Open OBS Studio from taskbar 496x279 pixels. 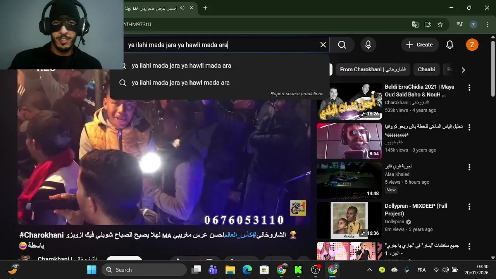tap(315, 270)
